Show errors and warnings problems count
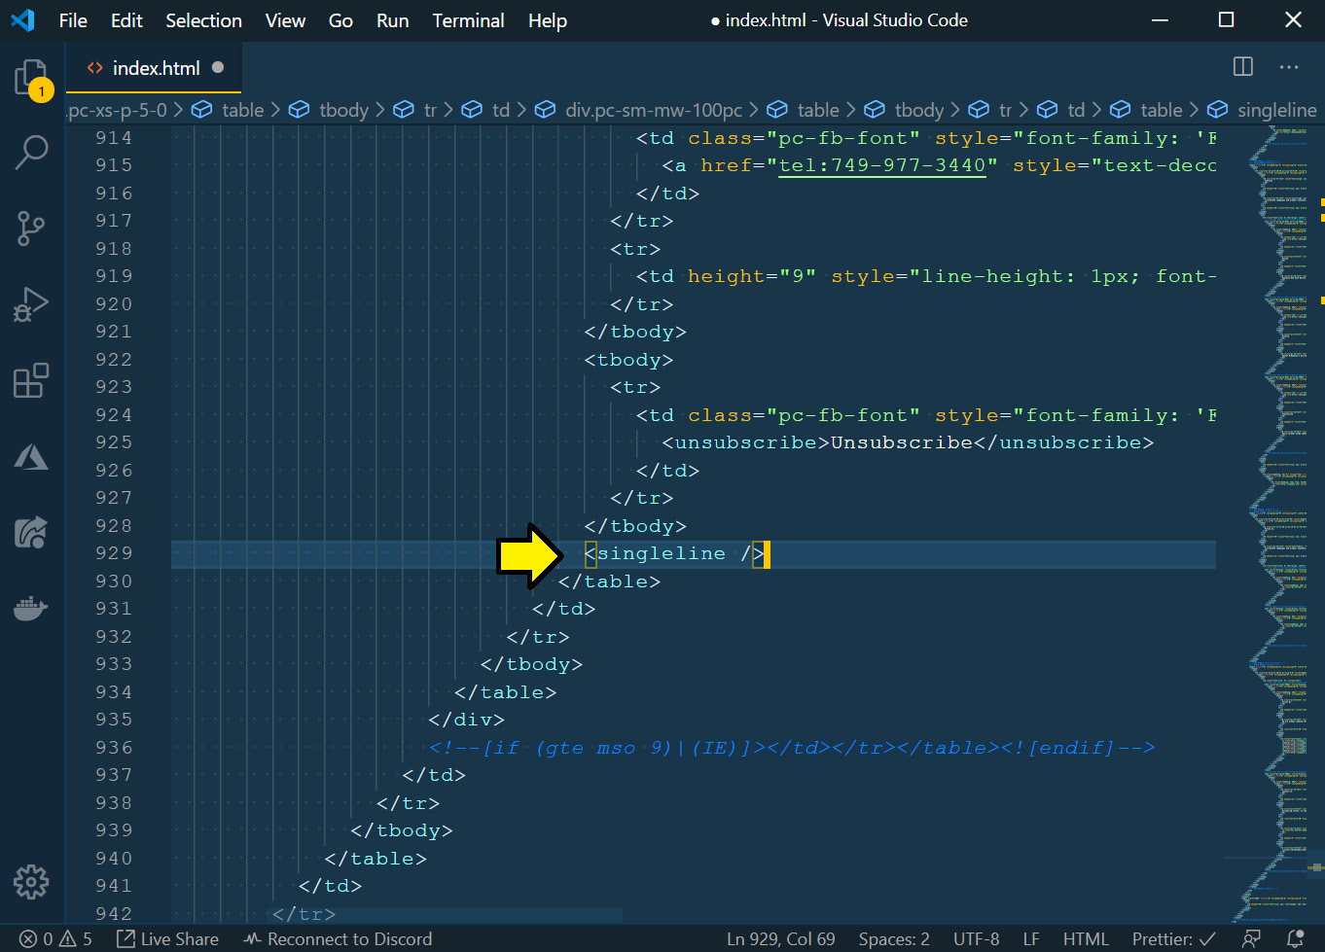This screenshot has height=952, width=1325. [55, 939]
